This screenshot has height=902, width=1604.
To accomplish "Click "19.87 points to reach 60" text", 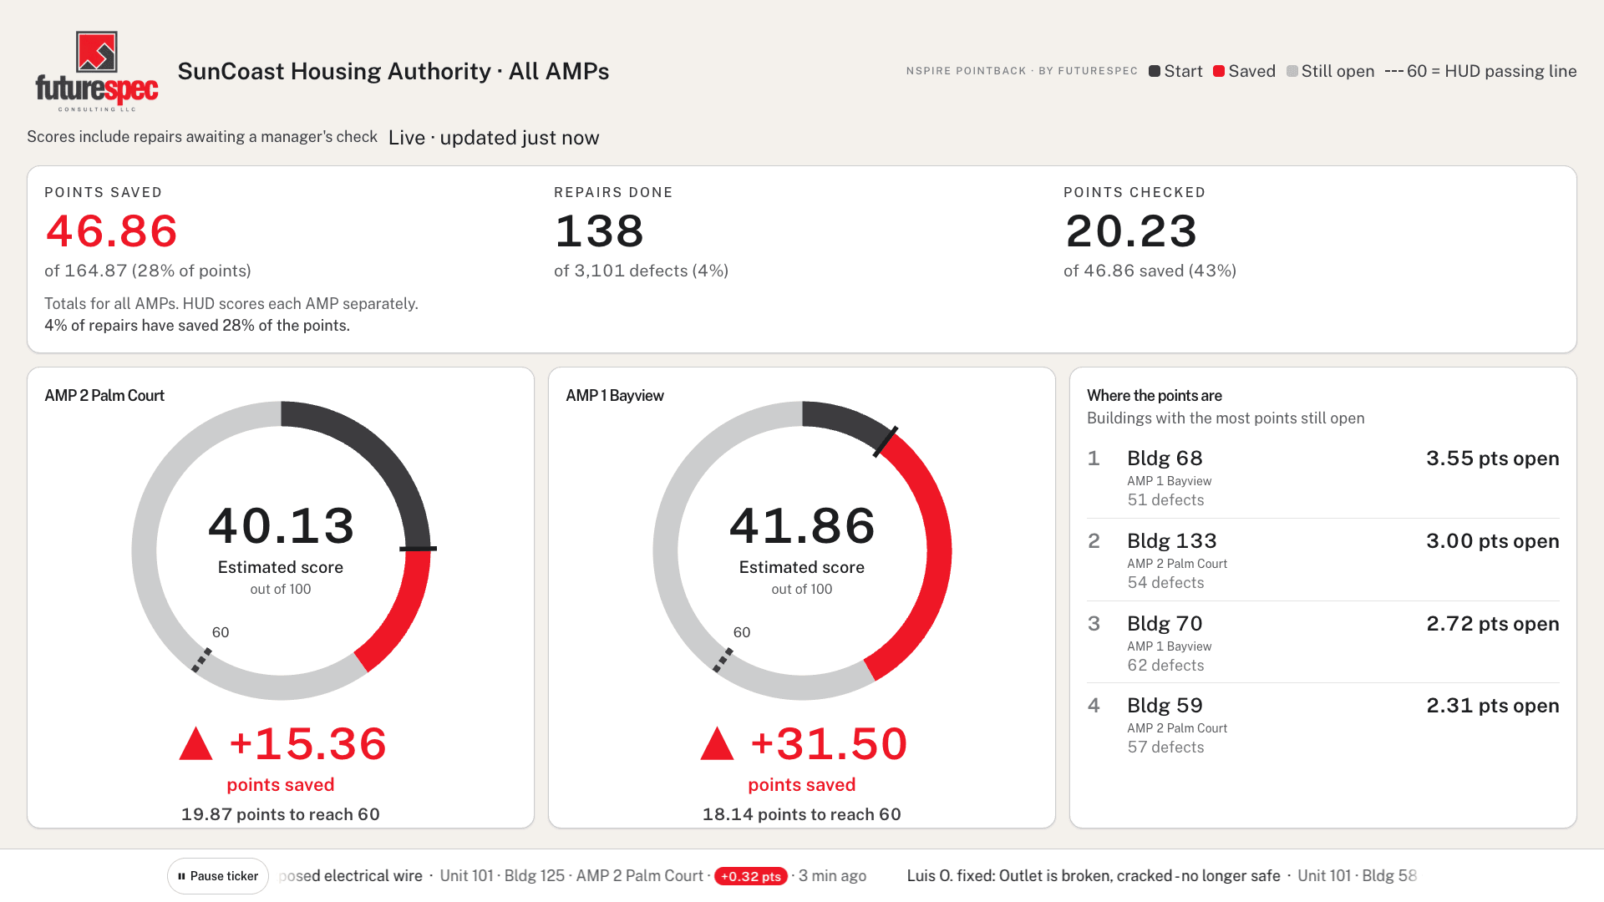I will point(281,814).
